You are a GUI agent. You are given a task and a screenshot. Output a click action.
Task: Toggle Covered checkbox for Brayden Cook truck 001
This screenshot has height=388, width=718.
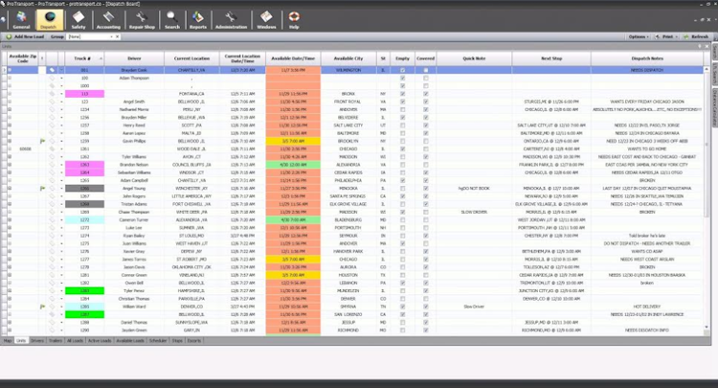pos(425,70)
